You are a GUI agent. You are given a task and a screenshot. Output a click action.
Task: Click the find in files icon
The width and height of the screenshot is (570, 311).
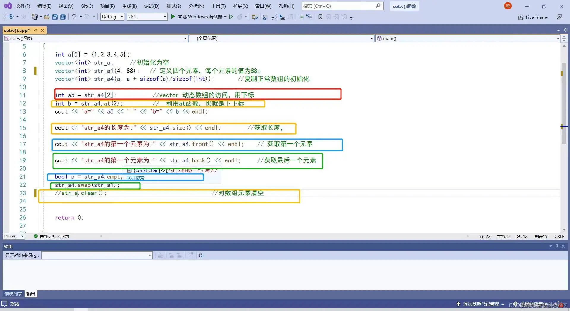[x=255, y=17]
